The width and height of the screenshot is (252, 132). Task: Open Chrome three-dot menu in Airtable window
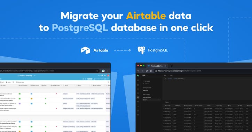pos(108,71)
